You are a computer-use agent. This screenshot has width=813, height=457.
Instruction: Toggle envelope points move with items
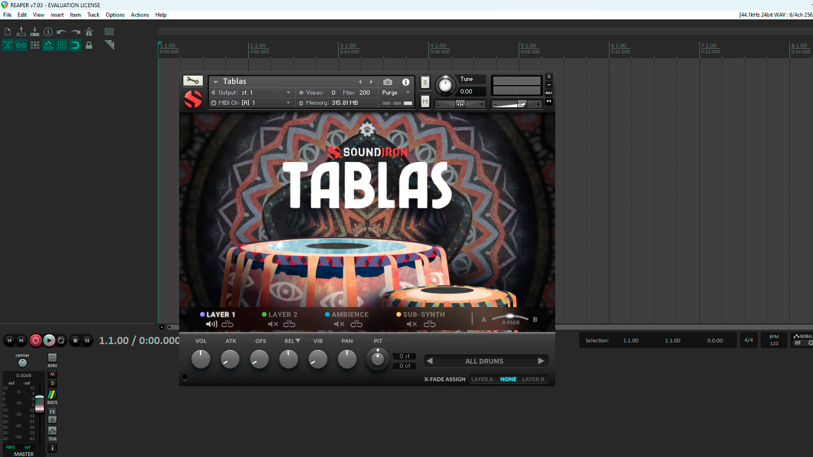48,45
